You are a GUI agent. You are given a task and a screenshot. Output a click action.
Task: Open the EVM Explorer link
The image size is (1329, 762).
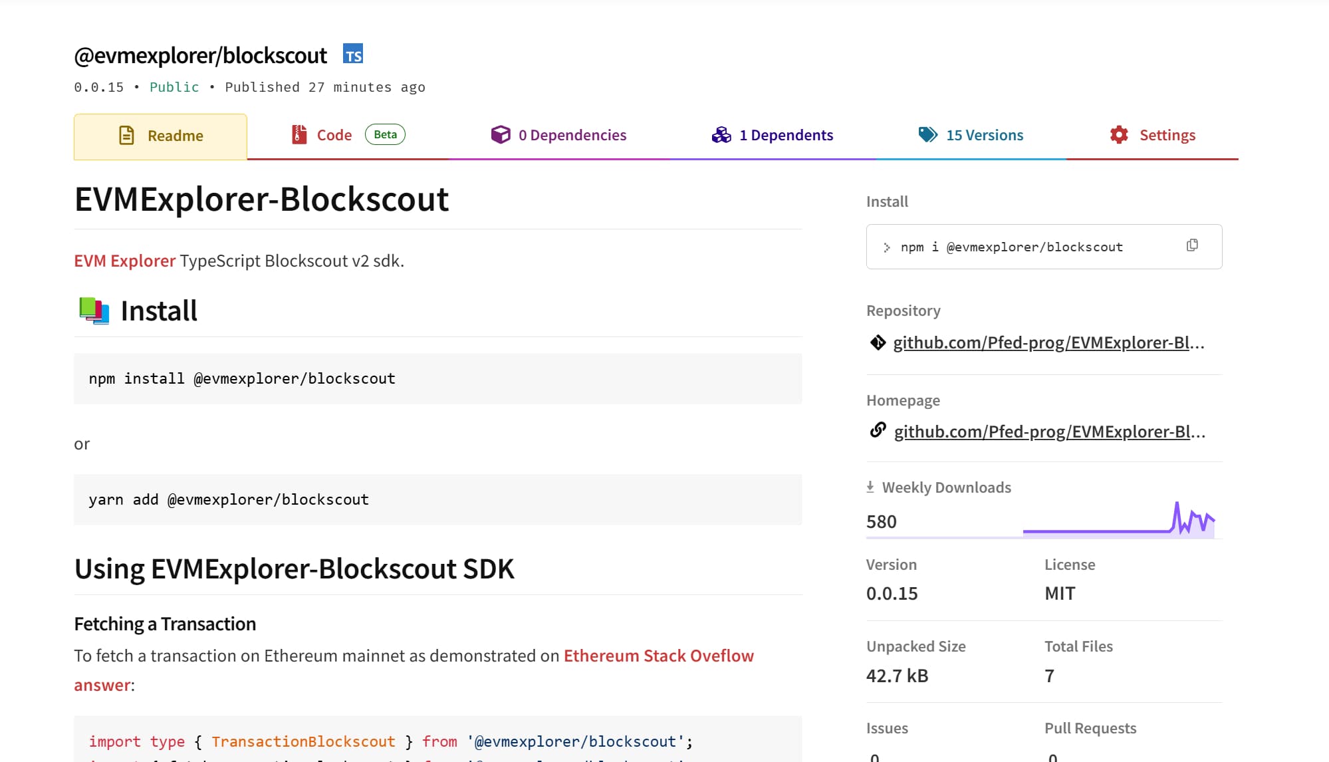click(125, 261)
